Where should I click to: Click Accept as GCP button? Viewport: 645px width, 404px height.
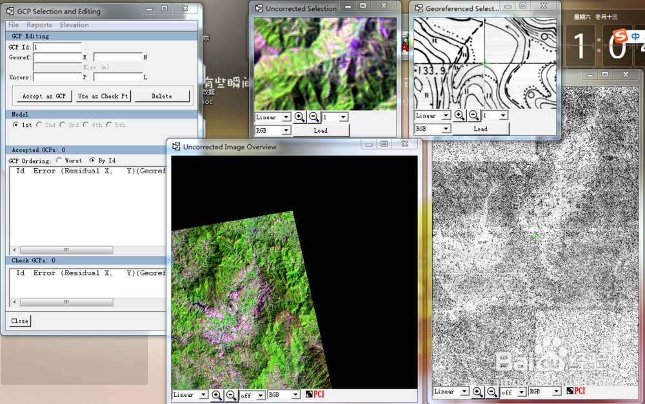[44, 96]
